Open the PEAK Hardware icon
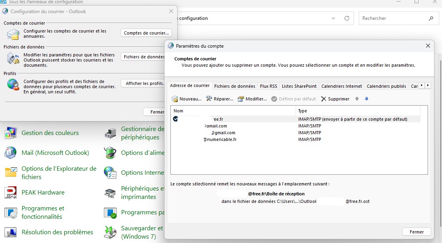This screenshot has width=442, height=243. click(11, 193)
